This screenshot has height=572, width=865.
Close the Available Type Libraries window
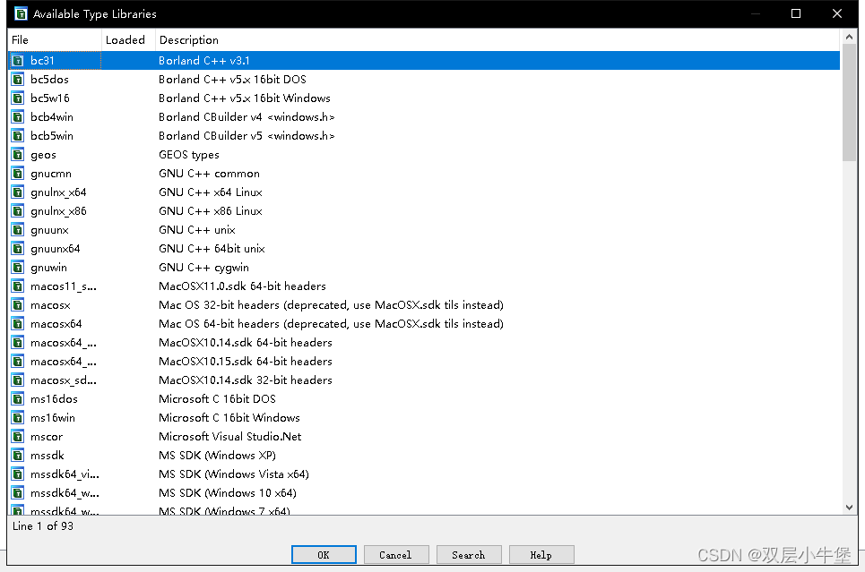click(837, 13)
